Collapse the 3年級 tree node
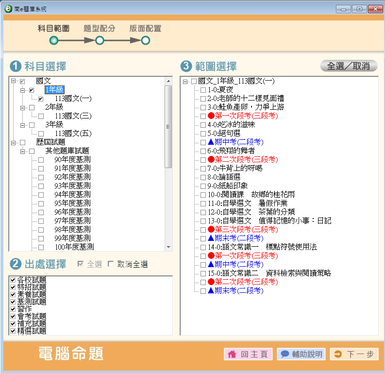385x373 pixels. 23,125
